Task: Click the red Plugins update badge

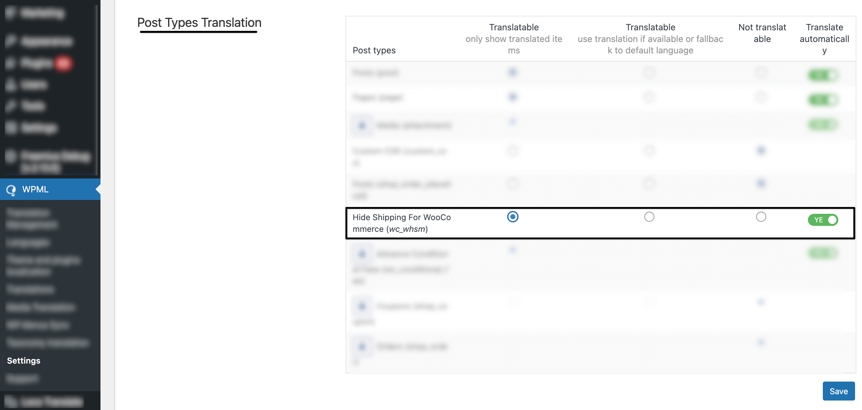Action: 63,63
